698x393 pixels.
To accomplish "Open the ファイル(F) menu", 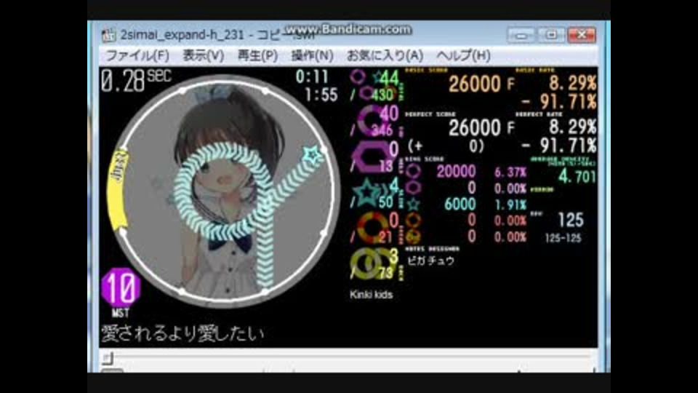I will [x=137, y=56].
